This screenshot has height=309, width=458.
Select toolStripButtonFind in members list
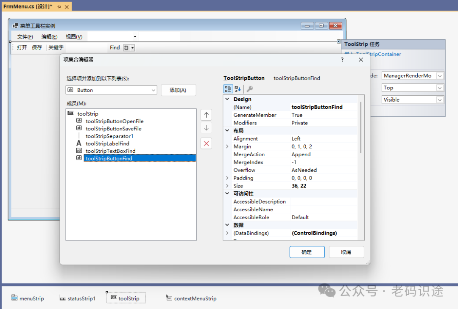140,158
